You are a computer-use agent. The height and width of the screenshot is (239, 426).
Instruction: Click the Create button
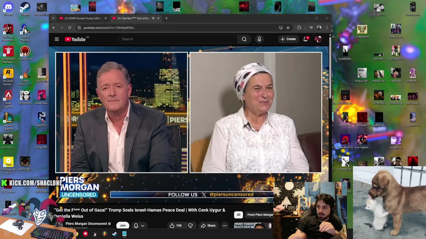pos(288,39)
